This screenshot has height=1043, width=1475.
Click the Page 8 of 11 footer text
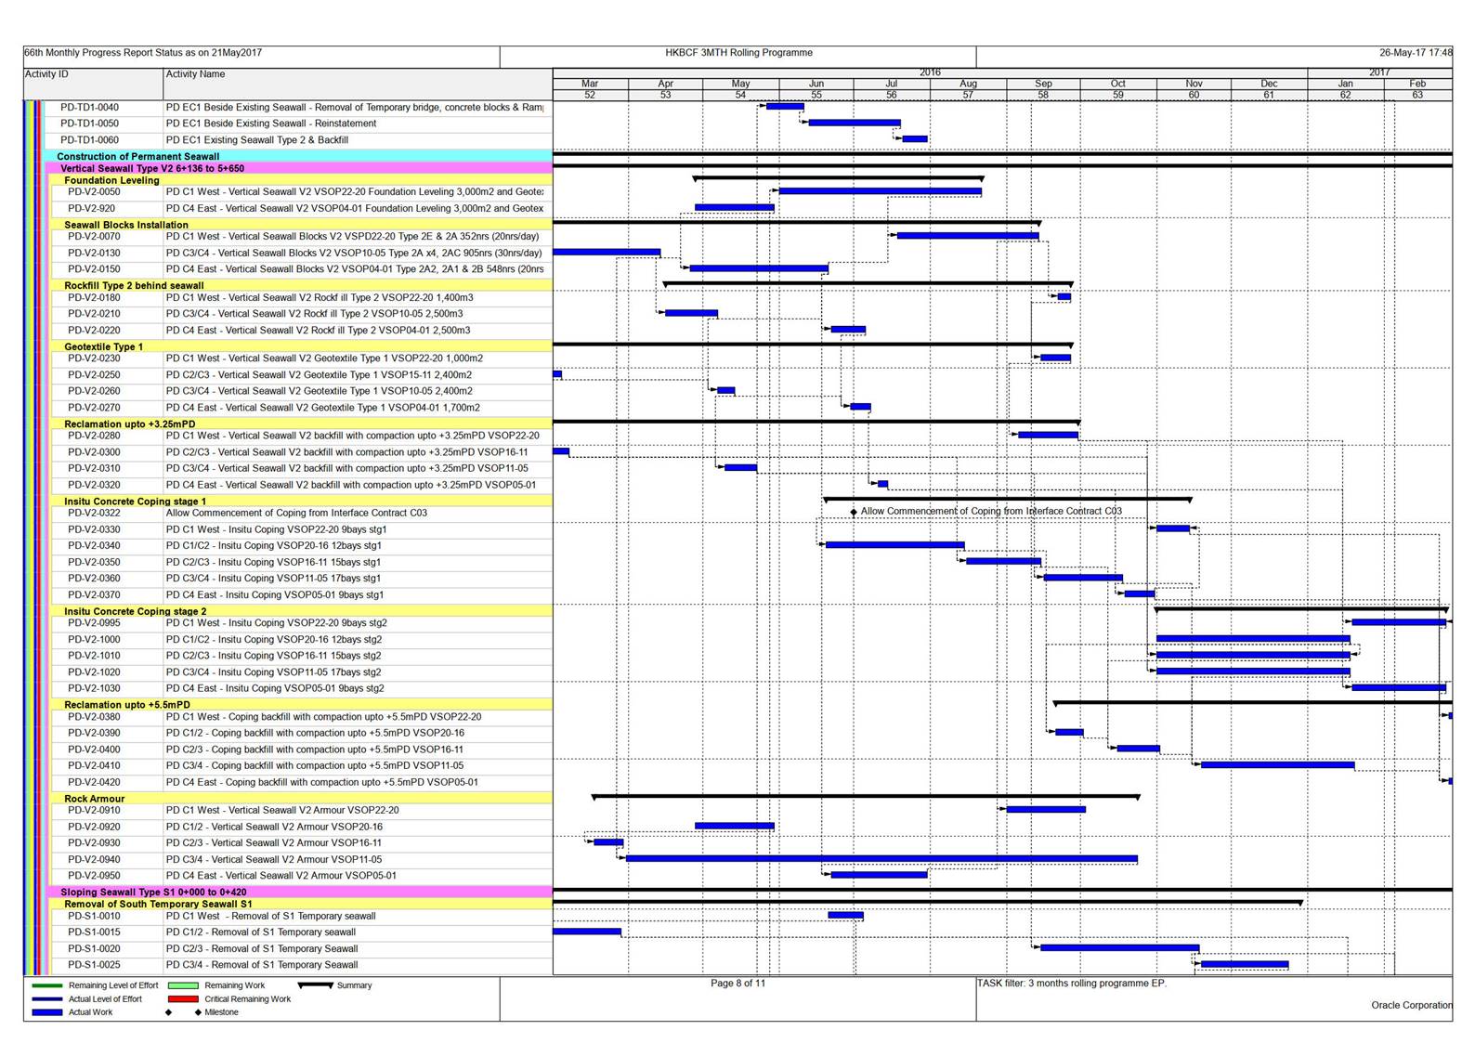738,983
